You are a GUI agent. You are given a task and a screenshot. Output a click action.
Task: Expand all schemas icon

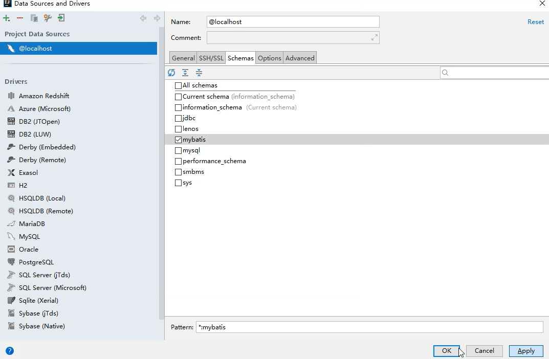click(185, 73)
